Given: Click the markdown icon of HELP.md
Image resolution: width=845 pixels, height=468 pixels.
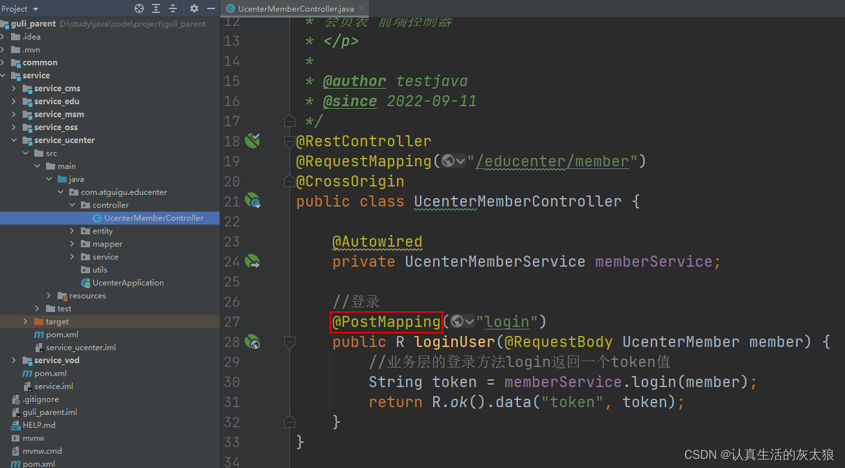Looking at the screenshot, I should tap(16, 425).
